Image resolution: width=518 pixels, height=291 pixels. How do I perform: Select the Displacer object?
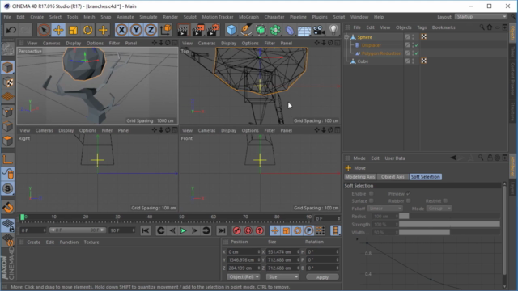[372, 45]
